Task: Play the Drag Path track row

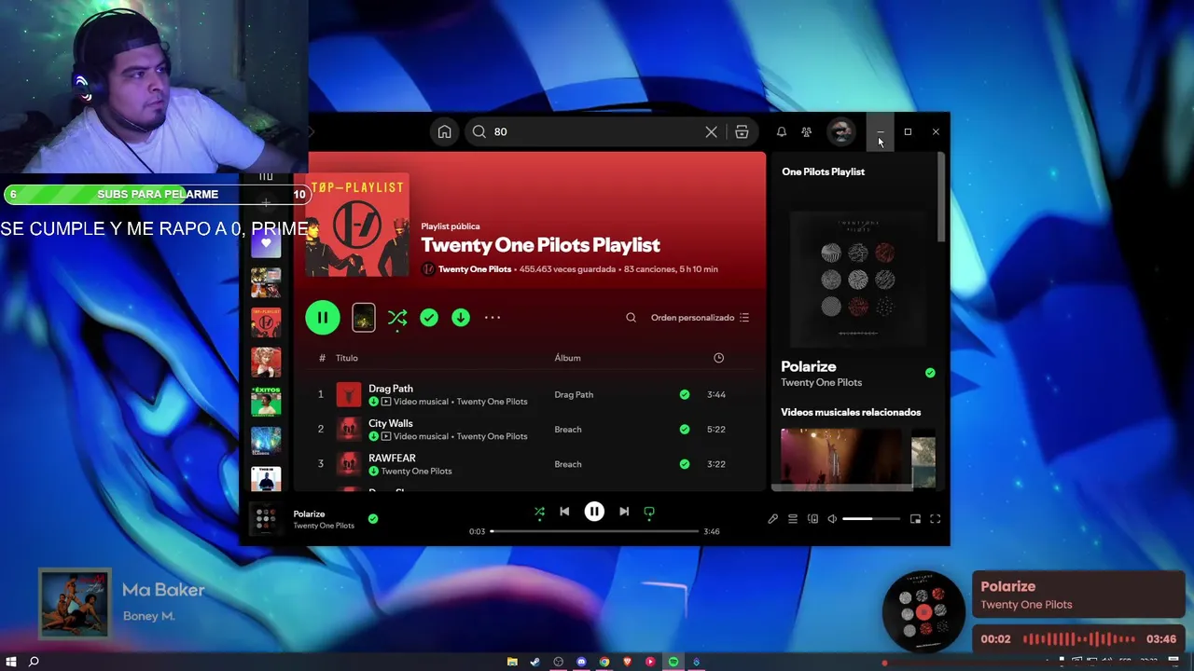Action: coord(530,394)
